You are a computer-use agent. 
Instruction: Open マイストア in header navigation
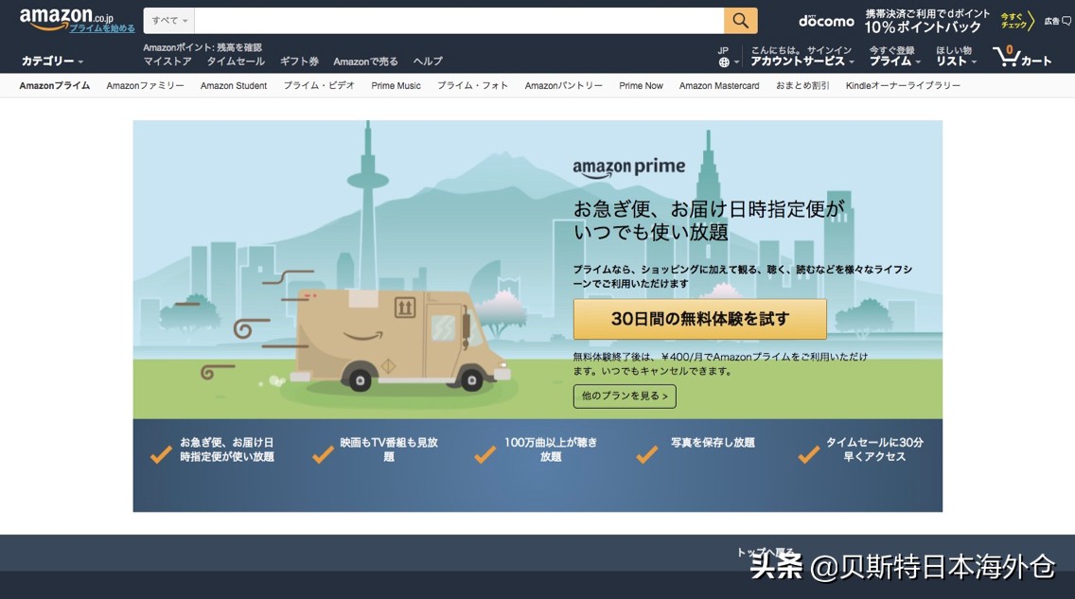167,61
